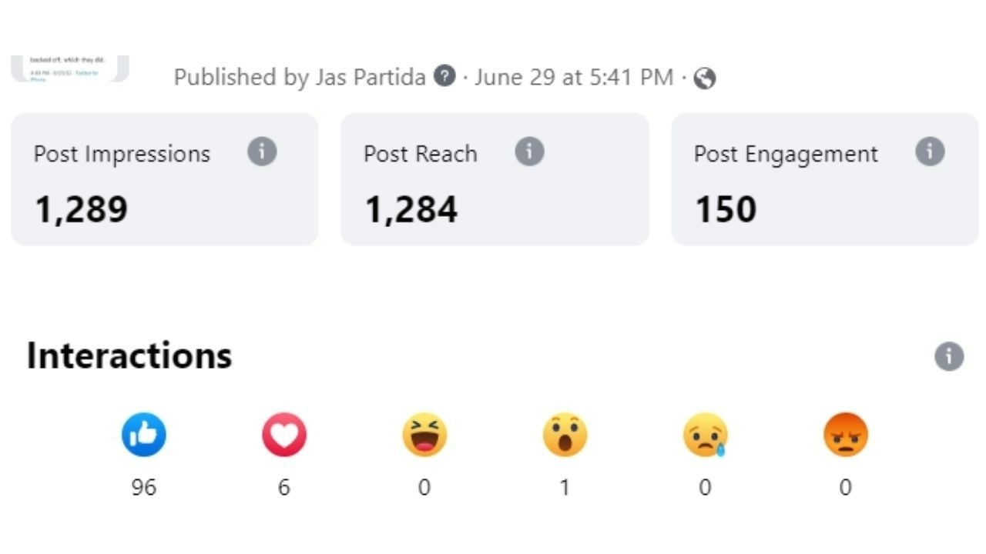Click the 96 likes count
Image resolution: width=986 pixels, height=554 pixels.
click(x=144, y=487)
